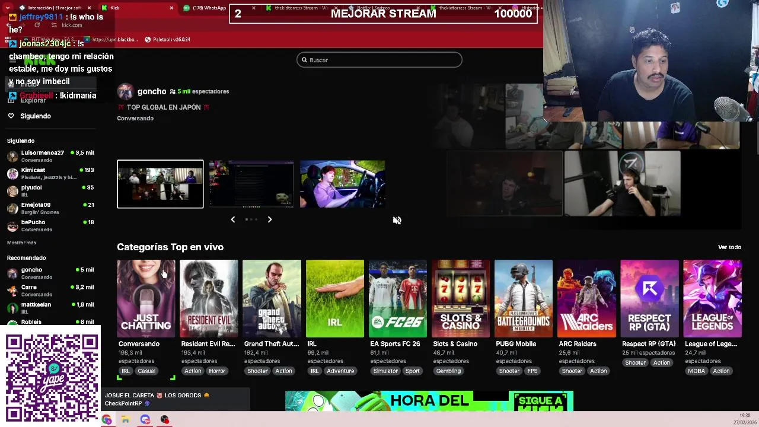Unmute the featured stream speaker icon
The height and width of the screenshot is (427, 759).
click(397, 220)
